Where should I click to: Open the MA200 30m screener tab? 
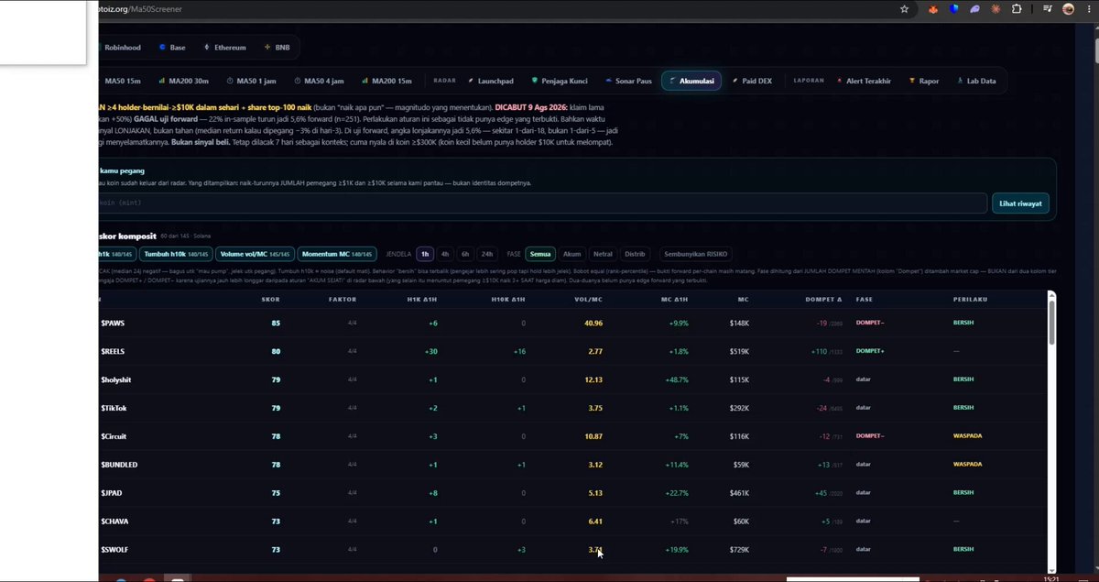[183, 81]
